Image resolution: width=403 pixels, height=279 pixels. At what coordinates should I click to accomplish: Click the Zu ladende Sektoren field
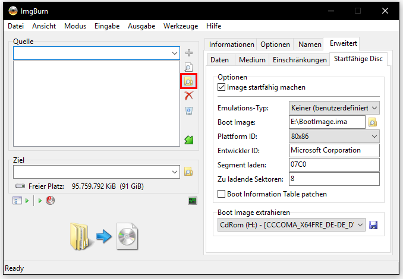[334, 179]
